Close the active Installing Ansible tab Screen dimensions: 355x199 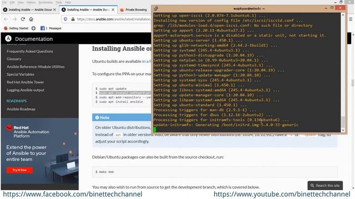pos(113,10)
